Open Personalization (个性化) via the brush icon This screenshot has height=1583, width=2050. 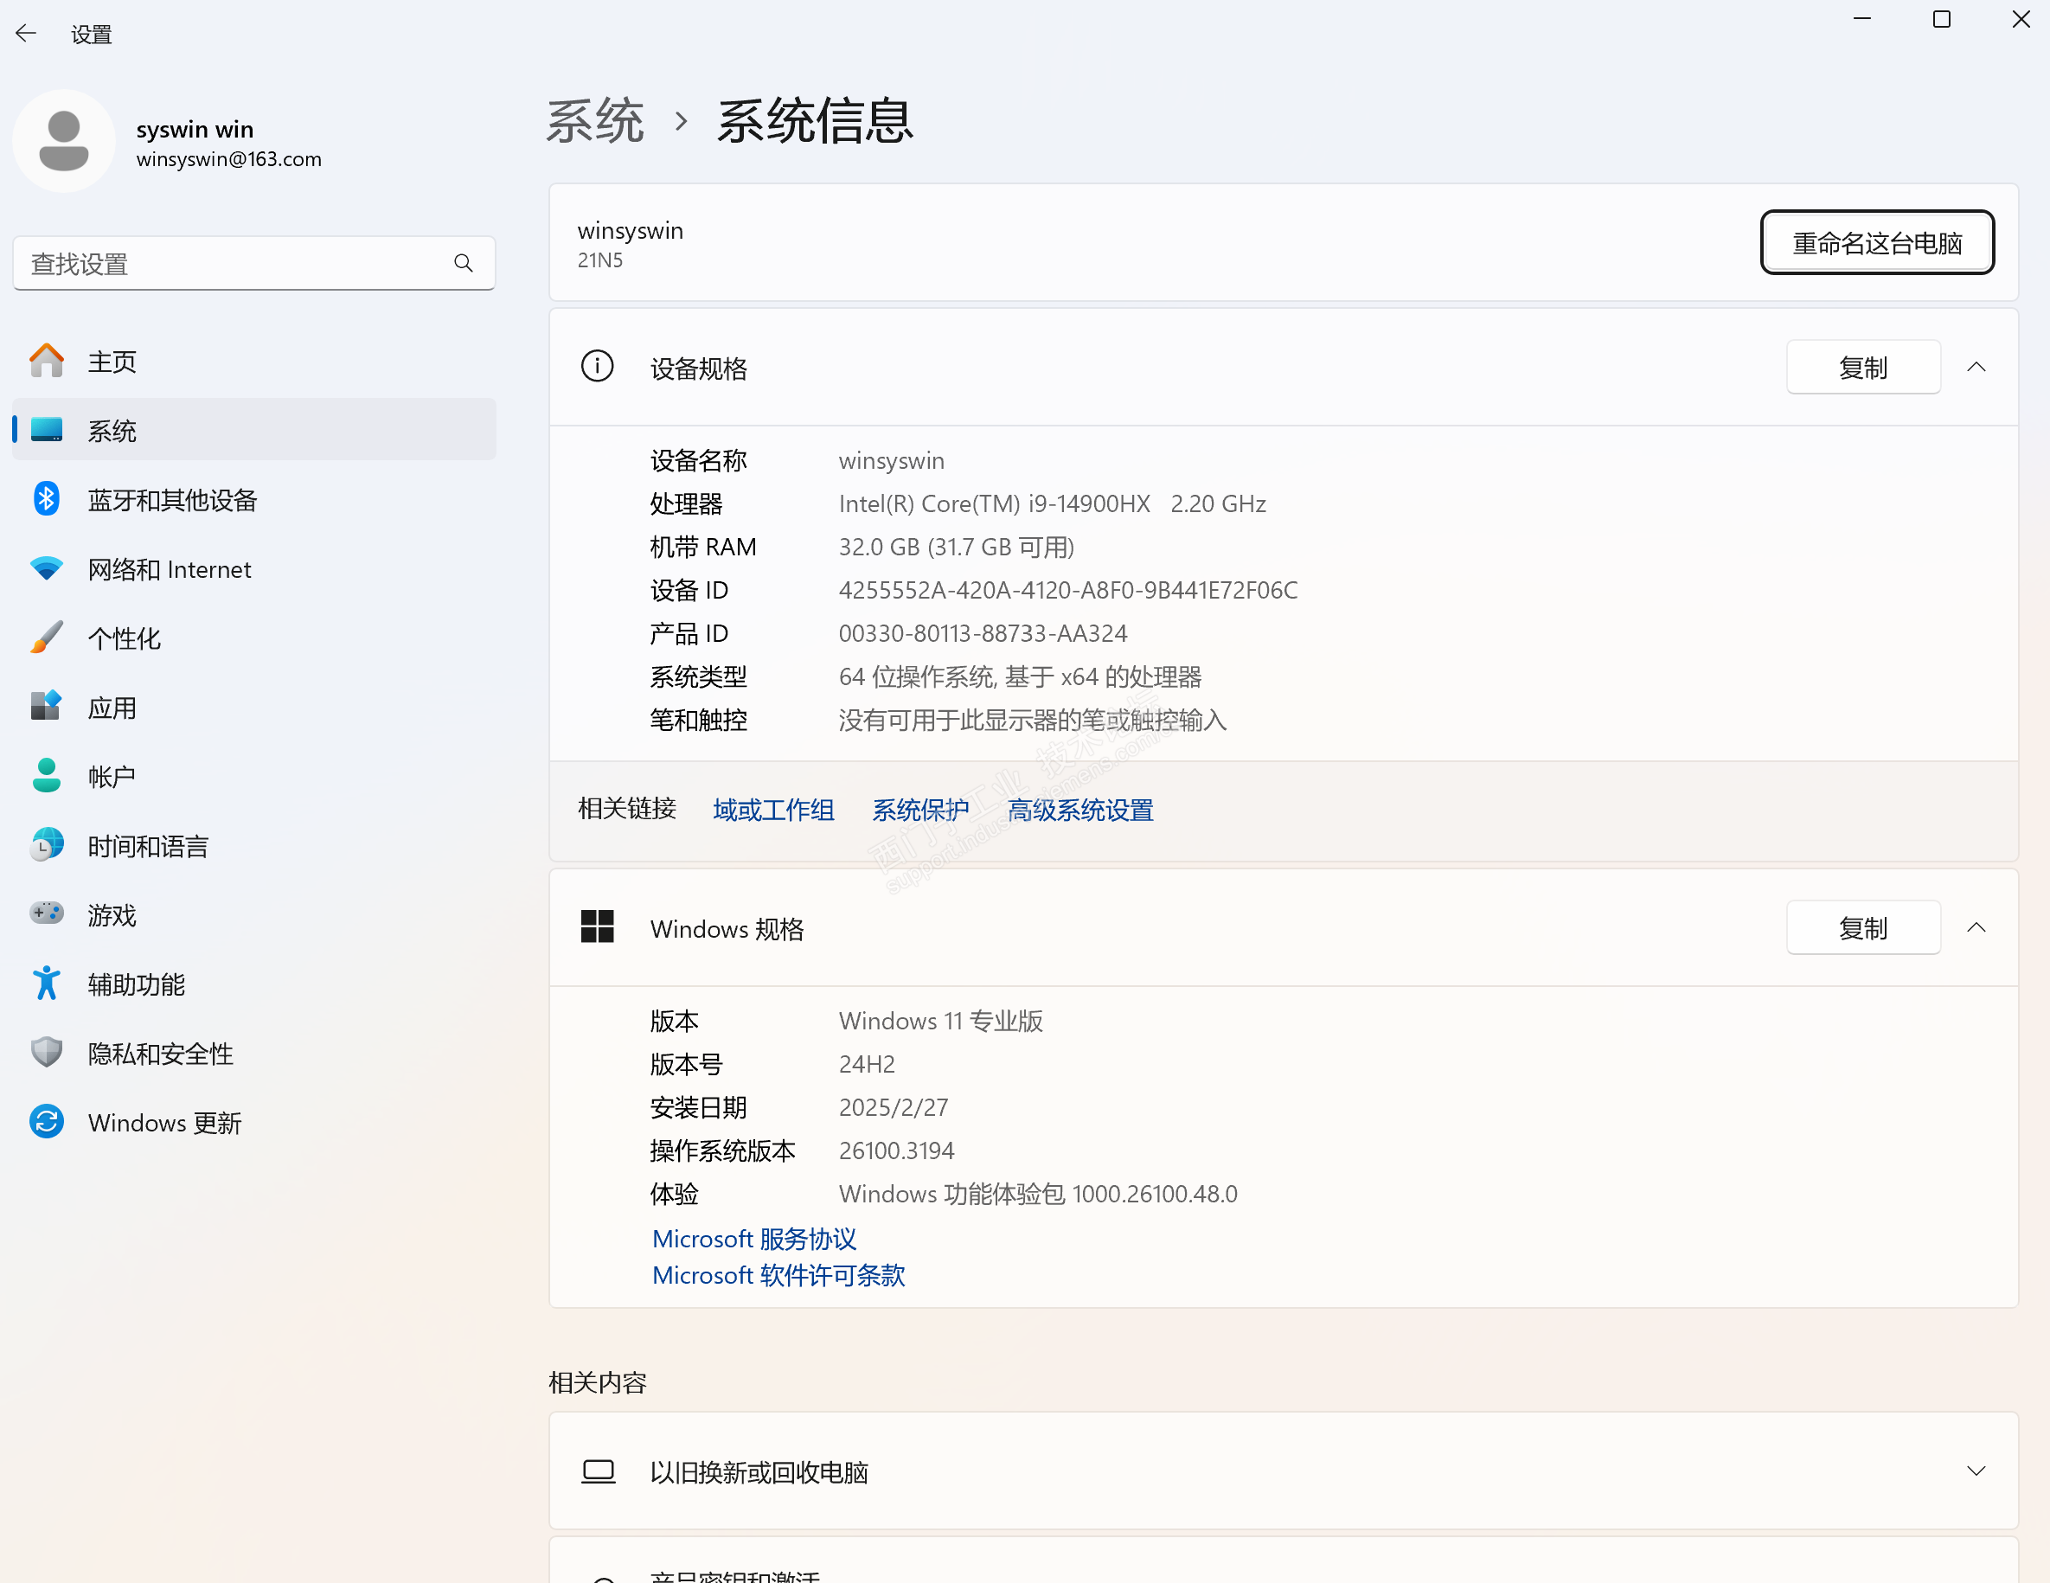coord(46,638)
